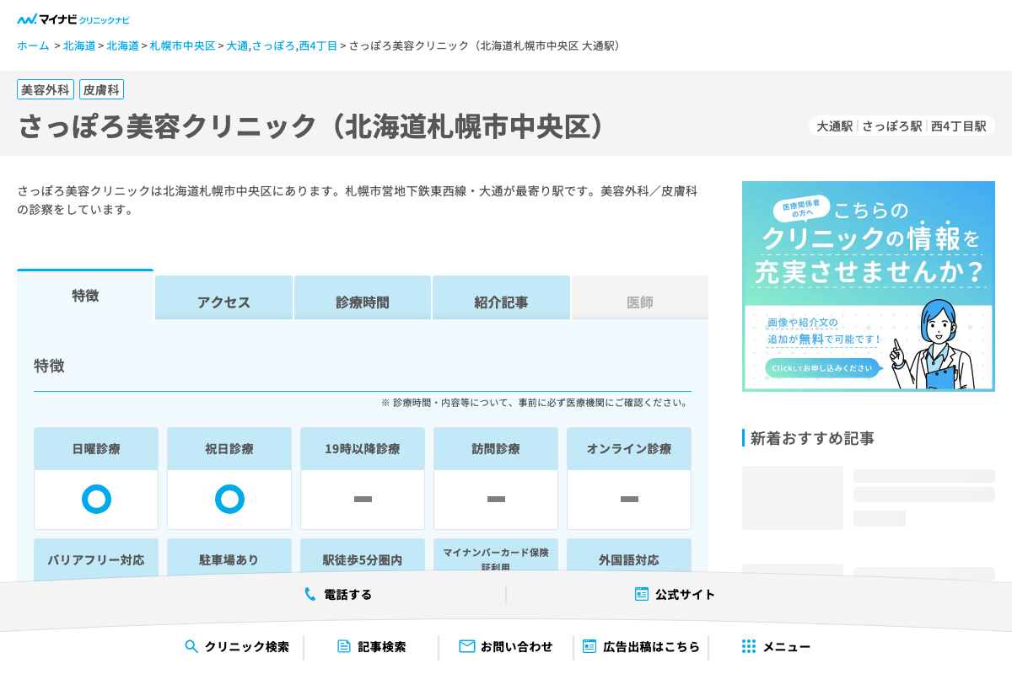Open the 公式サイト via its icon

(641, 594)
